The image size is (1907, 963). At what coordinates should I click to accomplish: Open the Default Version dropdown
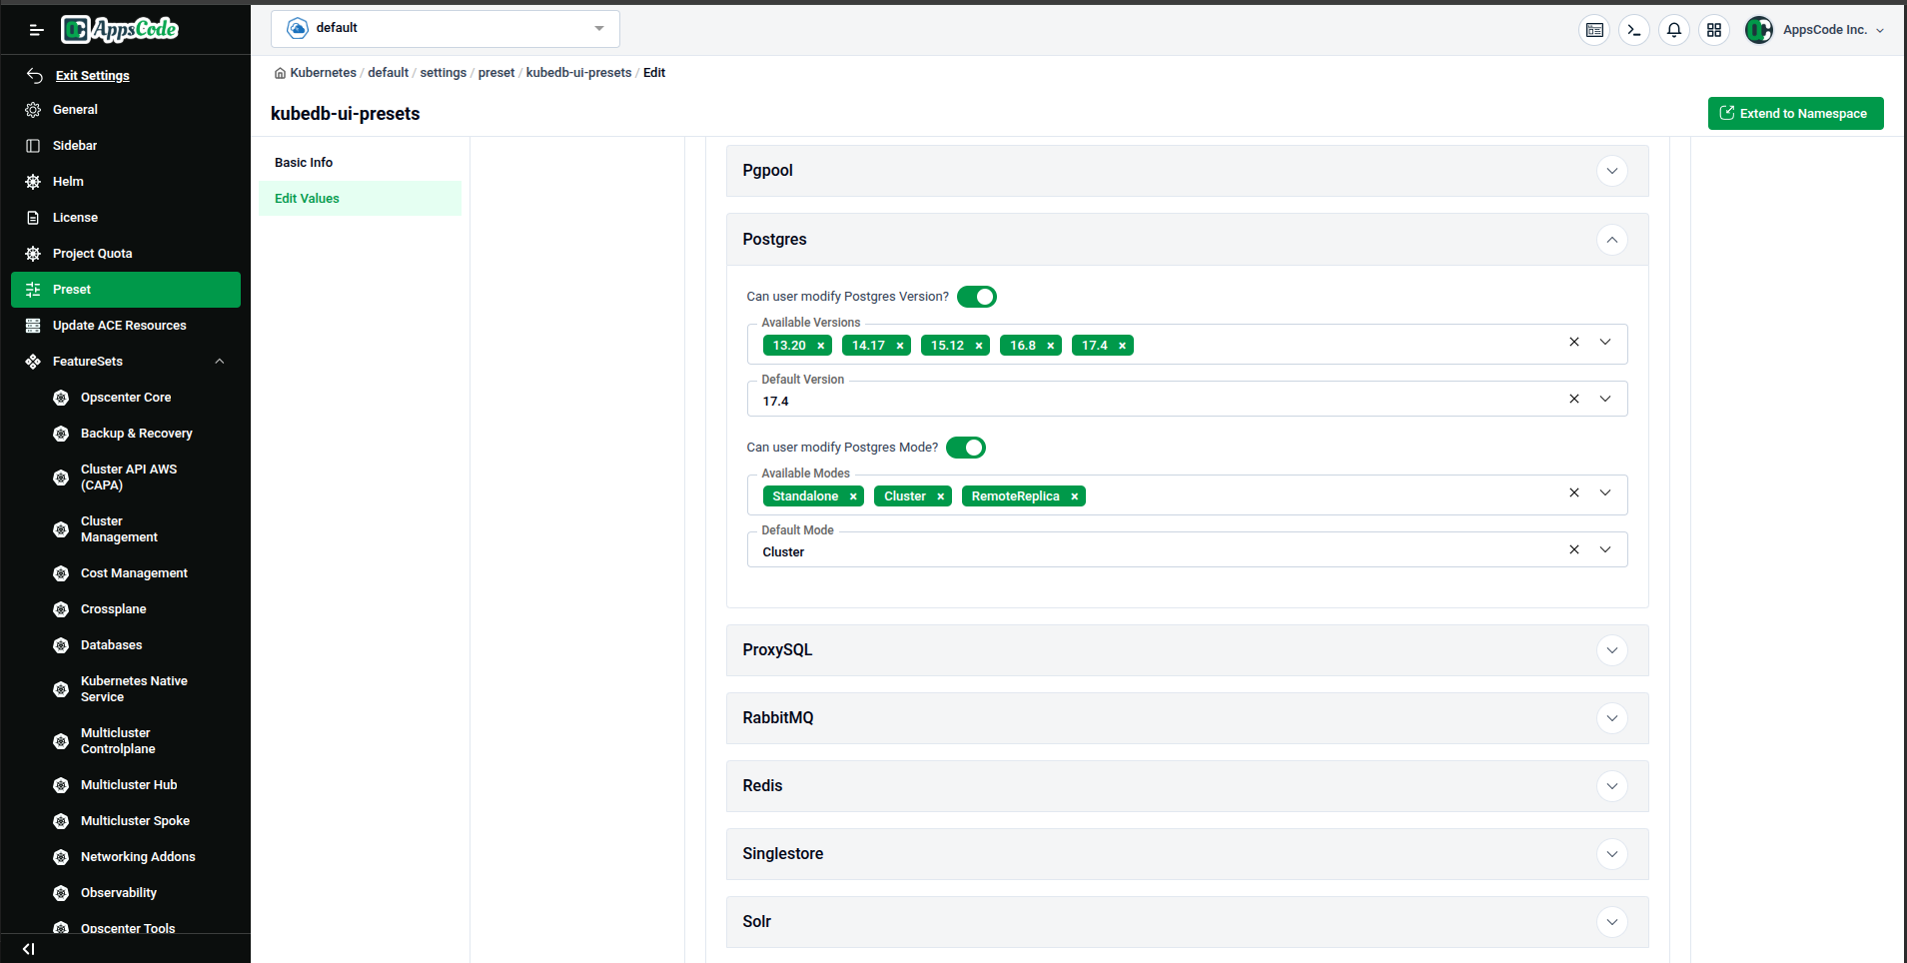1604,399
